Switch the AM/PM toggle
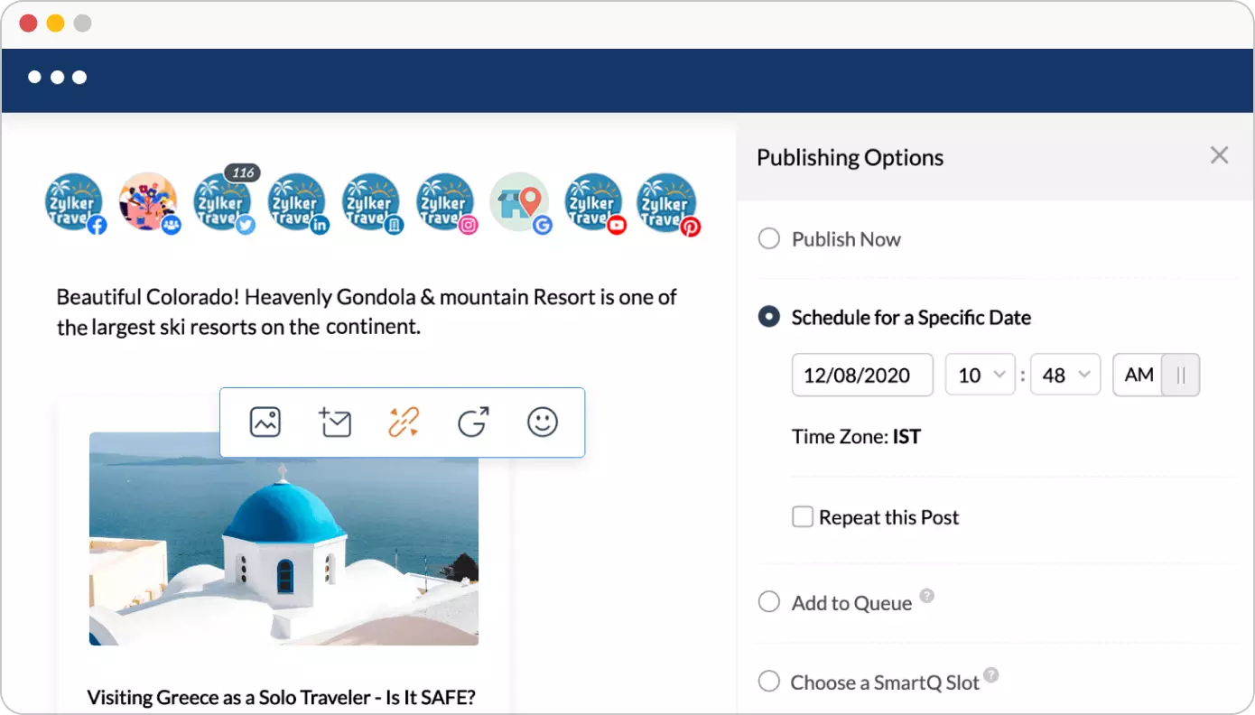This screenshot has width=1255, height=715. tap(1180, 375)
